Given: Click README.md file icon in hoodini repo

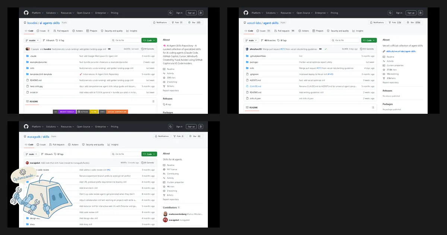Looking at the screenshot, I should coord(27,80).
